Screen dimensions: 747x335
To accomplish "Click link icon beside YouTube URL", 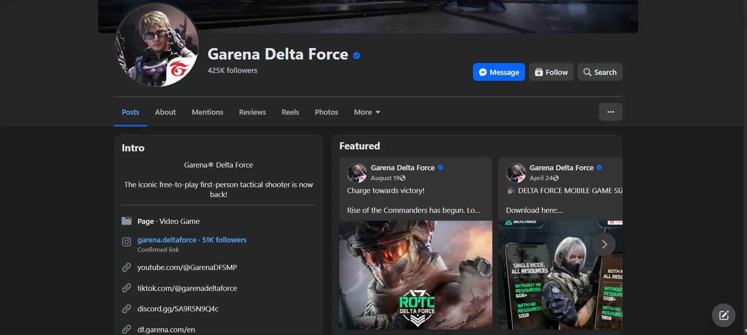I will [x=126, y=268].
